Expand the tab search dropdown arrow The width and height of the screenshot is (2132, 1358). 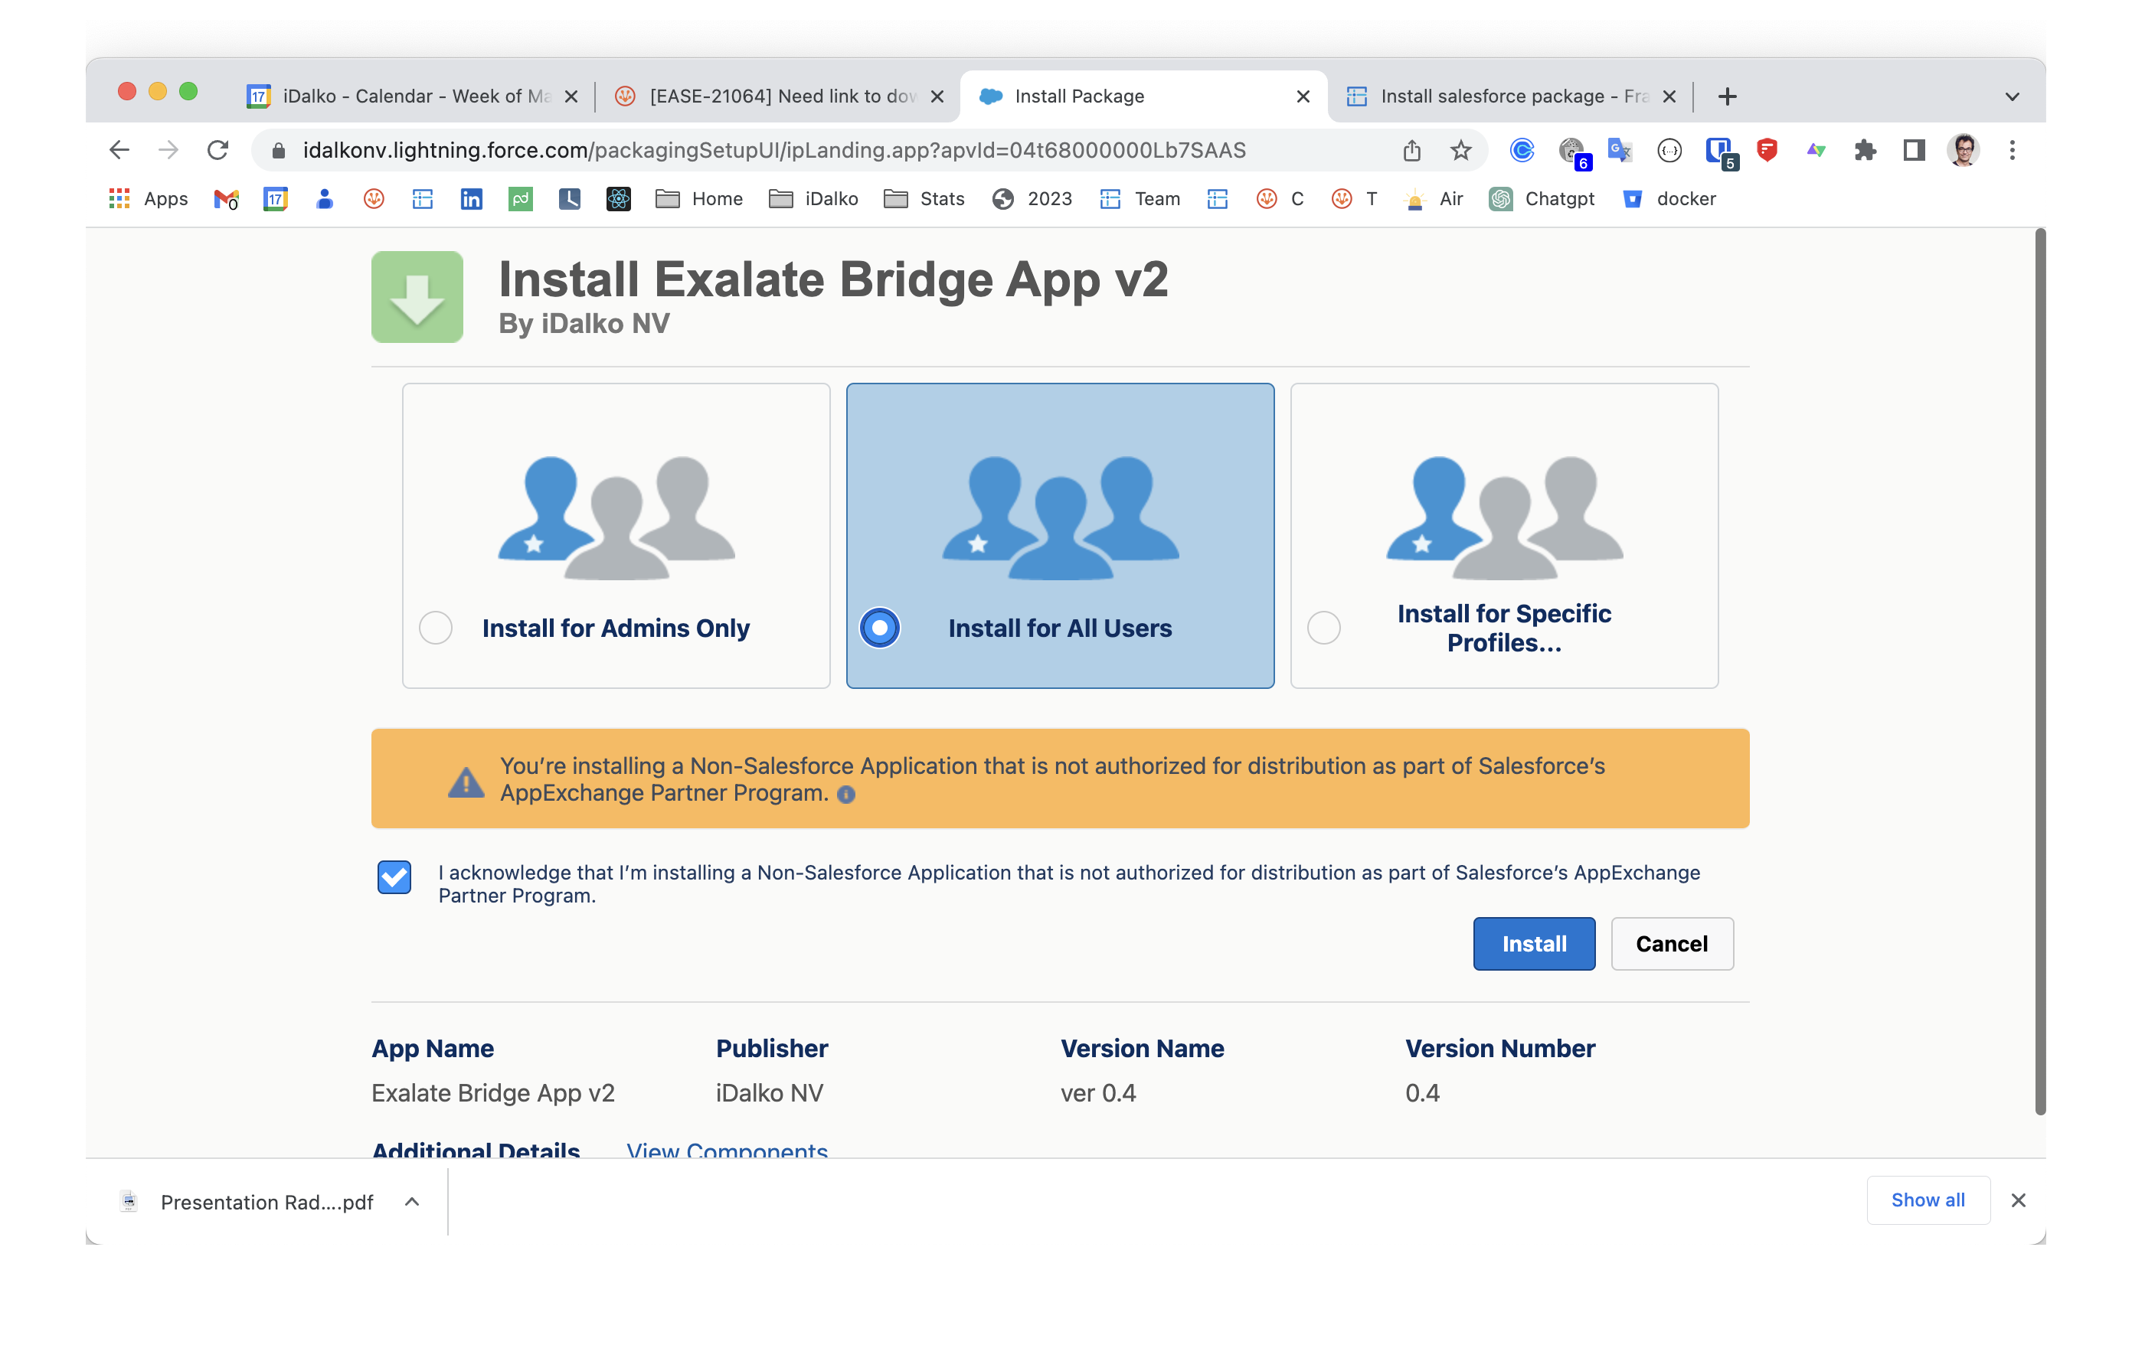point(2012,96)
